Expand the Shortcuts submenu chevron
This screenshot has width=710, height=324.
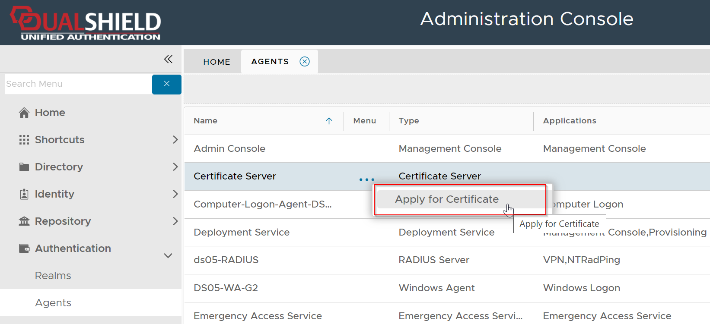pyautogui.click(x=175, y=140)
